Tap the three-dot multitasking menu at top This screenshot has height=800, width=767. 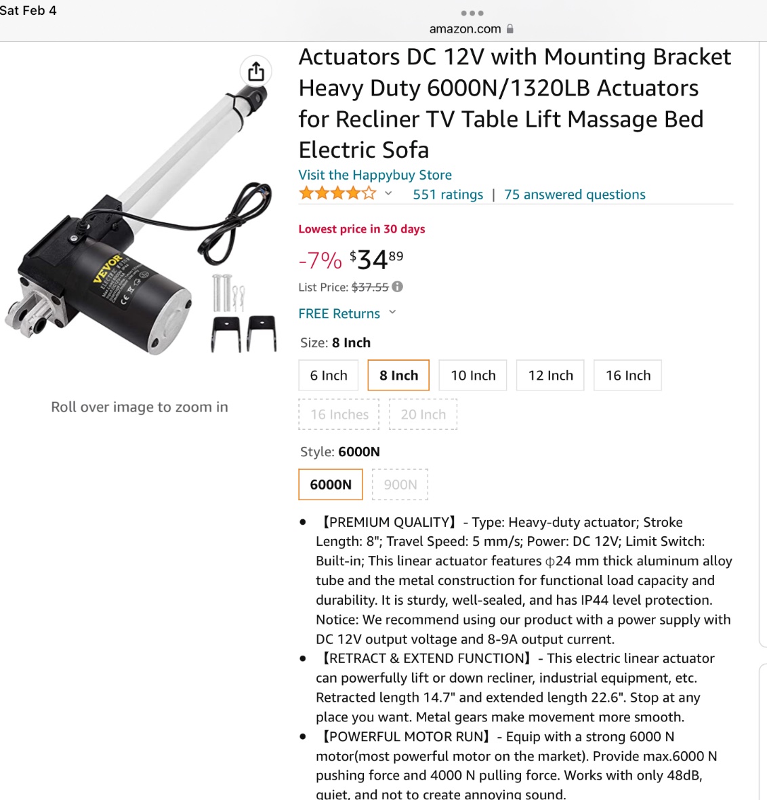(472, 13)
